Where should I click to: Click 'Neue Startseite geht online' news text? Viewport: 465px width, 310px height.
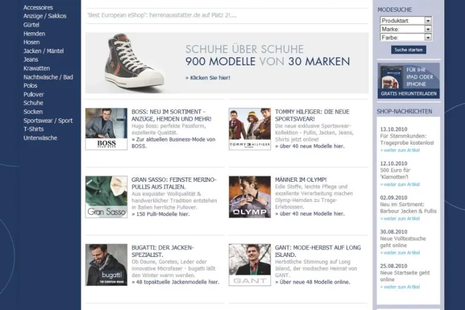point(405,276)
